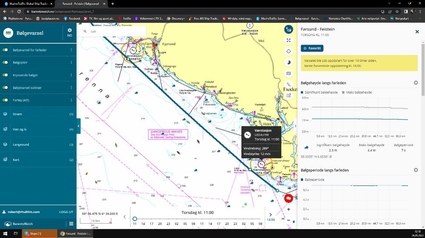Reload the browser page
This screenshot has width=425, height=238.
[19, 11]
